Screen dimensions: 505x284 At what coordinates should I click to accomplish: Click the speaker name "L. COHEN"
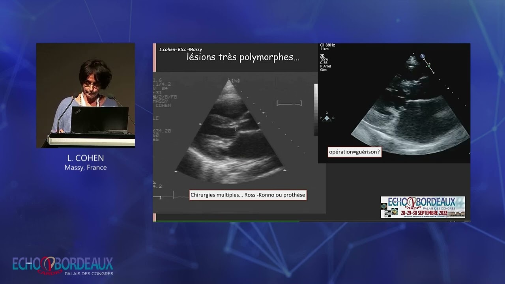pyautogui.click(x=86, y=158)
